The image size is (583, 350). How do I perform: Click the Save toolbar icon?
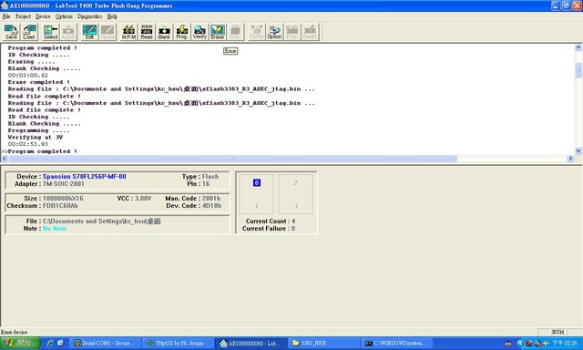pyautogui.click(x=11, y=32)
